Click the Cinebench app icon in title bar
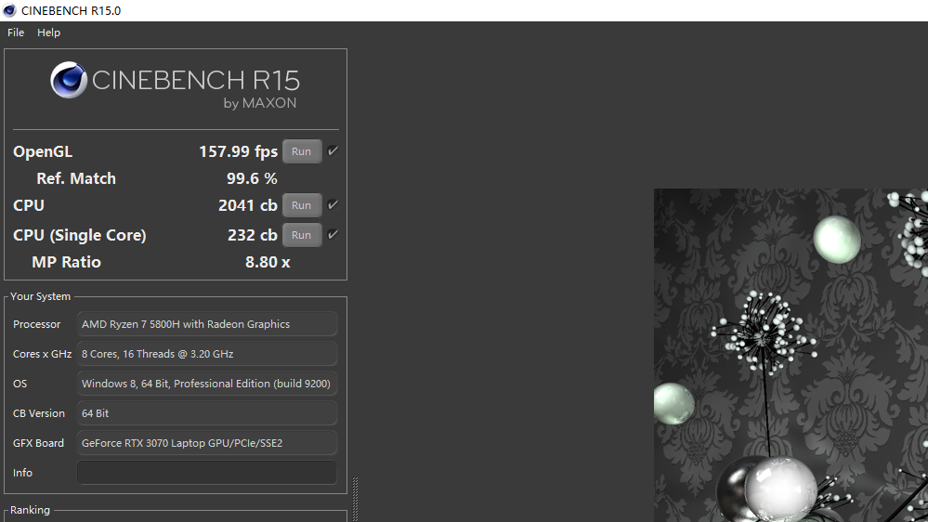This screenshot has height=522, width=928. click(x=9, y=10)
